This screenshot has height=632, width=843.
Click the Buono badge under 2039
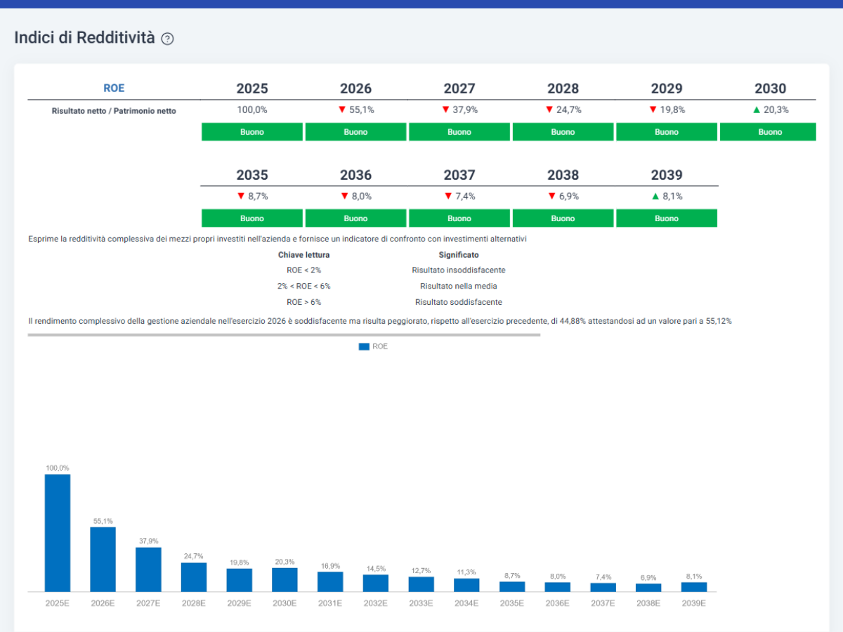point(667,218)
